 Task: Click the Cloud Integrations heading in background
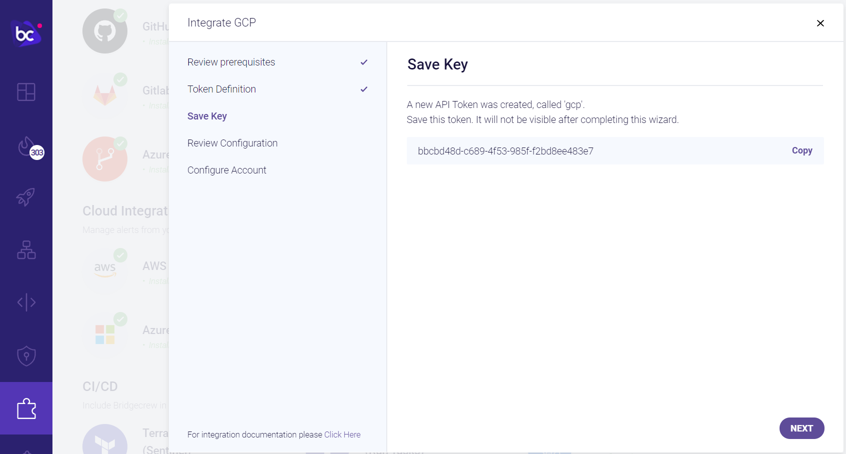tap(125, 211)
